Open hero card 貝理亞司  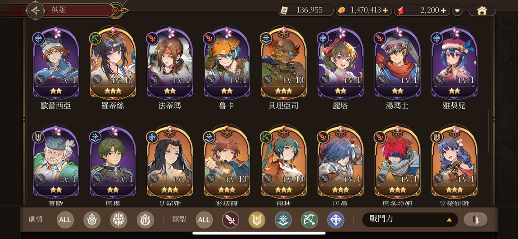pos(283,62)
